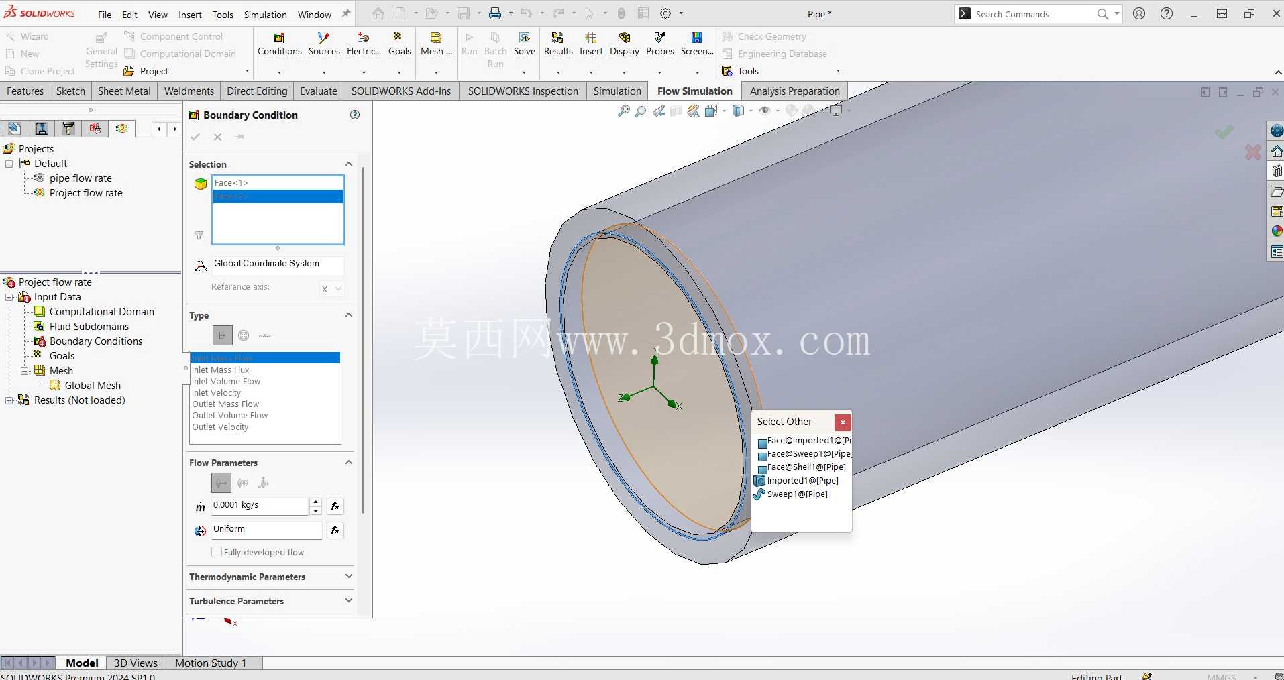Switch to the Sketch tab

tap(70, 91)
